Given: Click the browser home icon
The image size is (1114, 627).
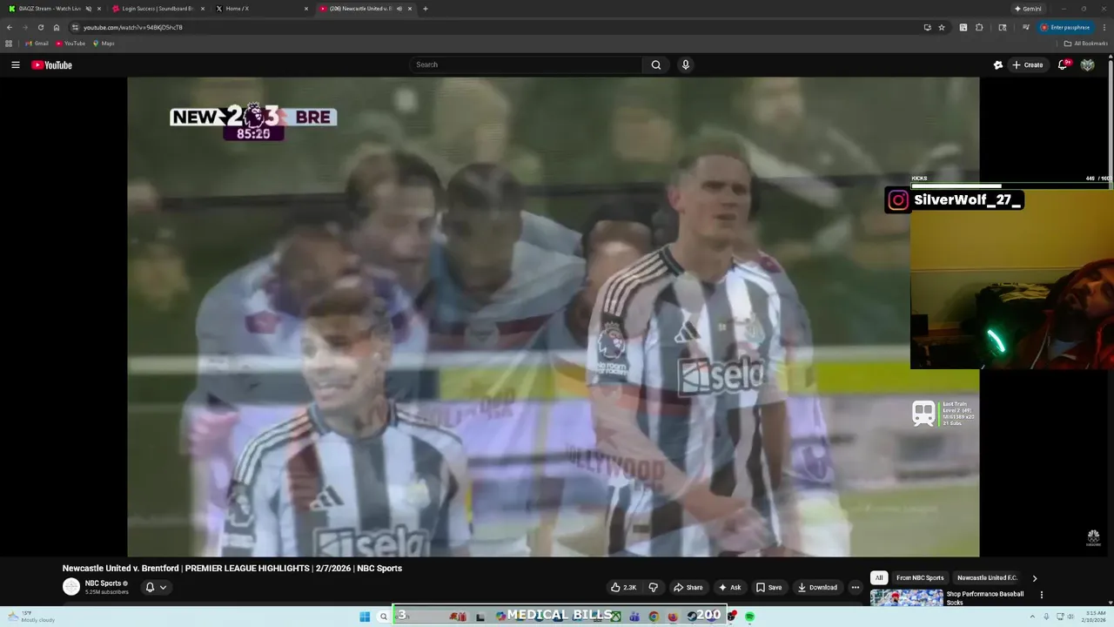Looking at the screenshot, I should tap(57, 27).
